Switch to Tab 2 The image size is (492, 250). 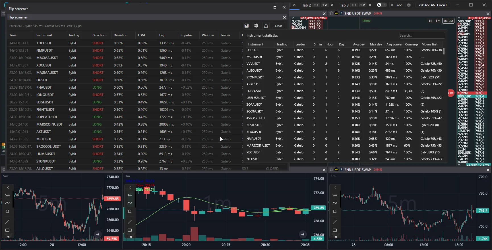point(306,5)
